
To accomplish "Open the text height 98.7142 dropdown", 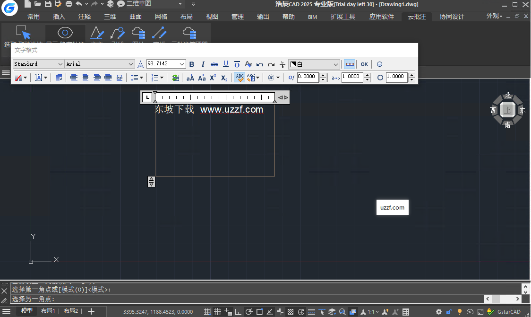I will (182, 64).
